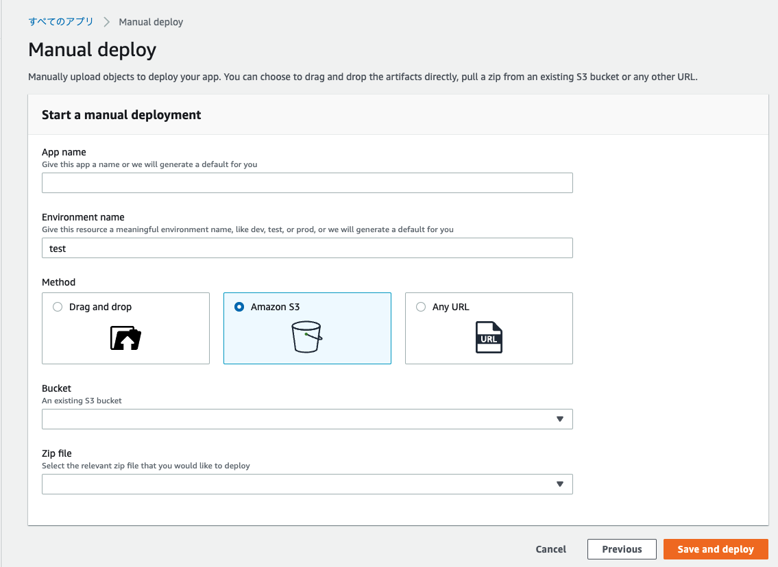778x567 pixels.
Task: Click the bucket icon in Amazon S3 card
Action: 307,336
